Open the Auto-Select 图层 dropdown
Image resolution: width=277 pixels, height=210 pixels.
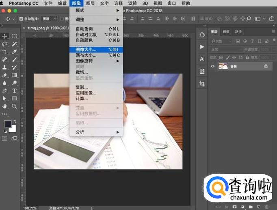point(49,19)
